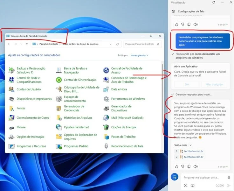The width and height of the screenshot is (234, 191).
Task: Go forward in Control Panel navigation
Action: click(x=15, y=44)
